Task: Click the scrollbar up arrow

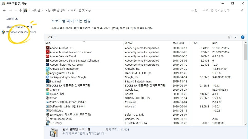Action: pyautogui.click(x=246, y=43)
